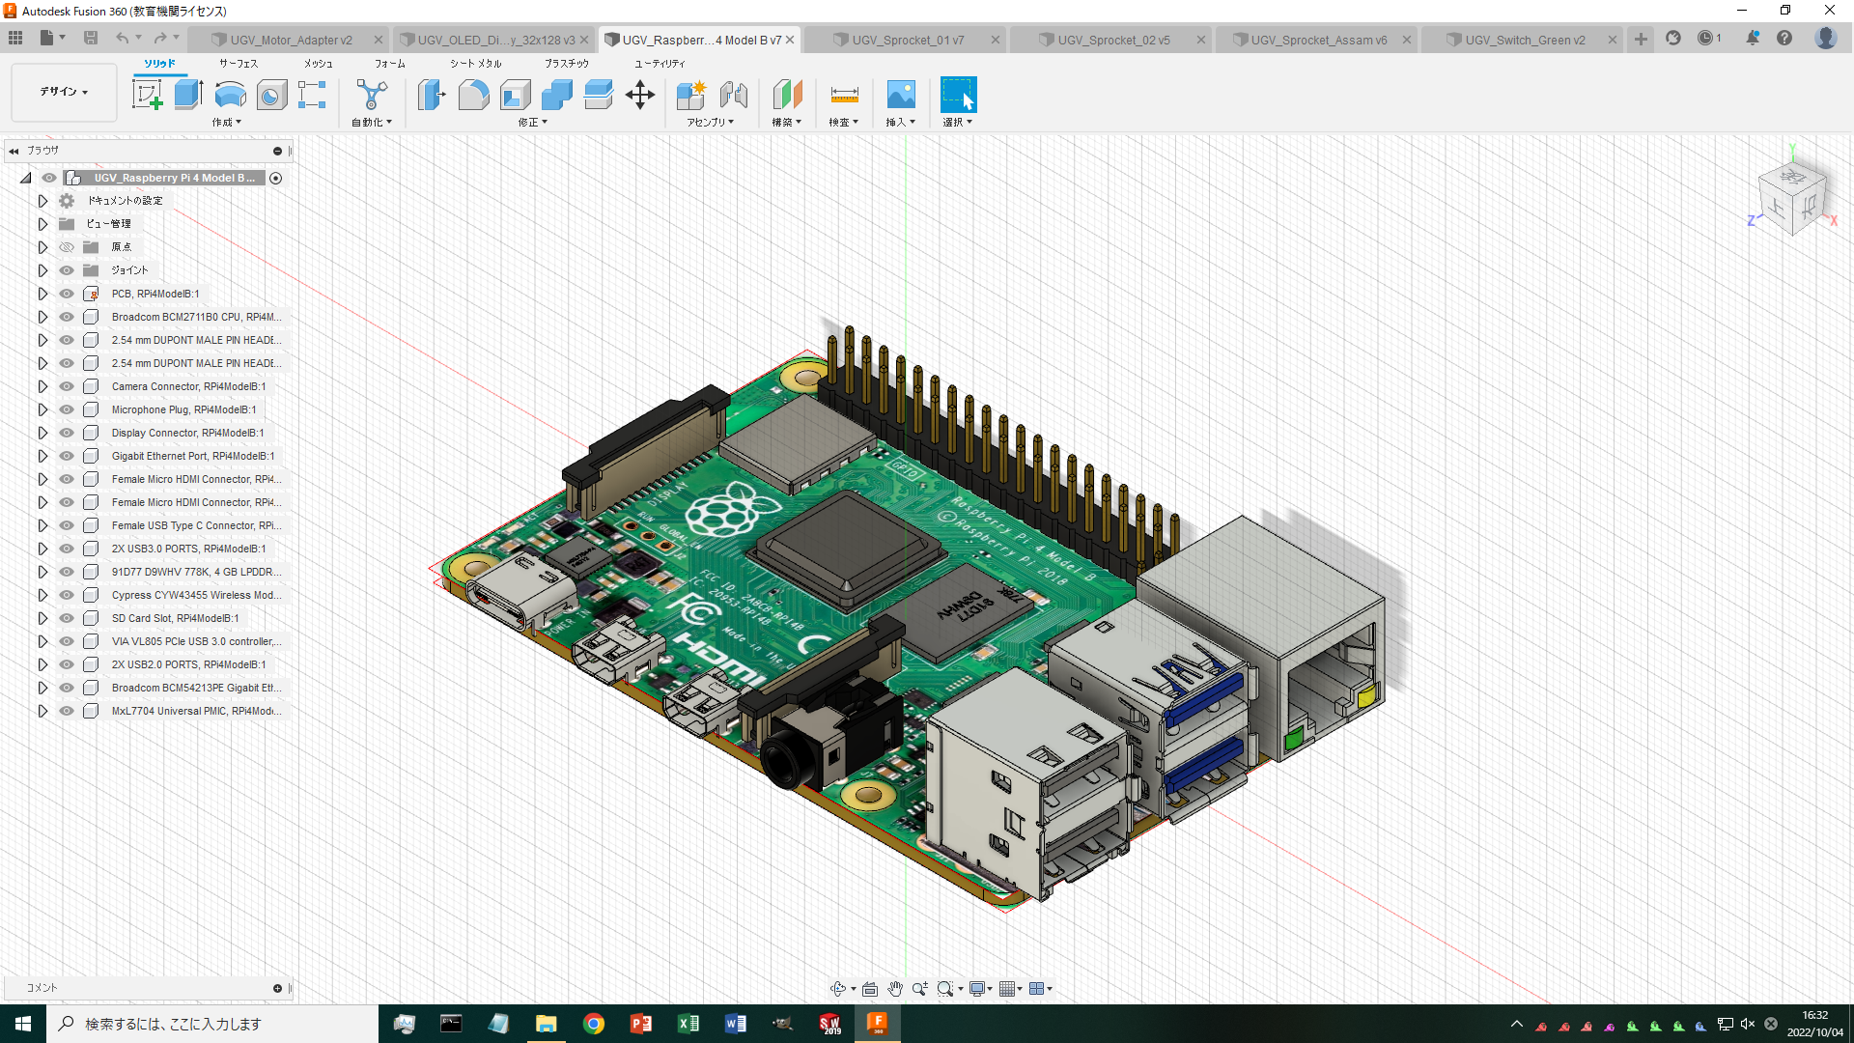Hide the Gigabit Ethernet Port component

pos(67,456)
